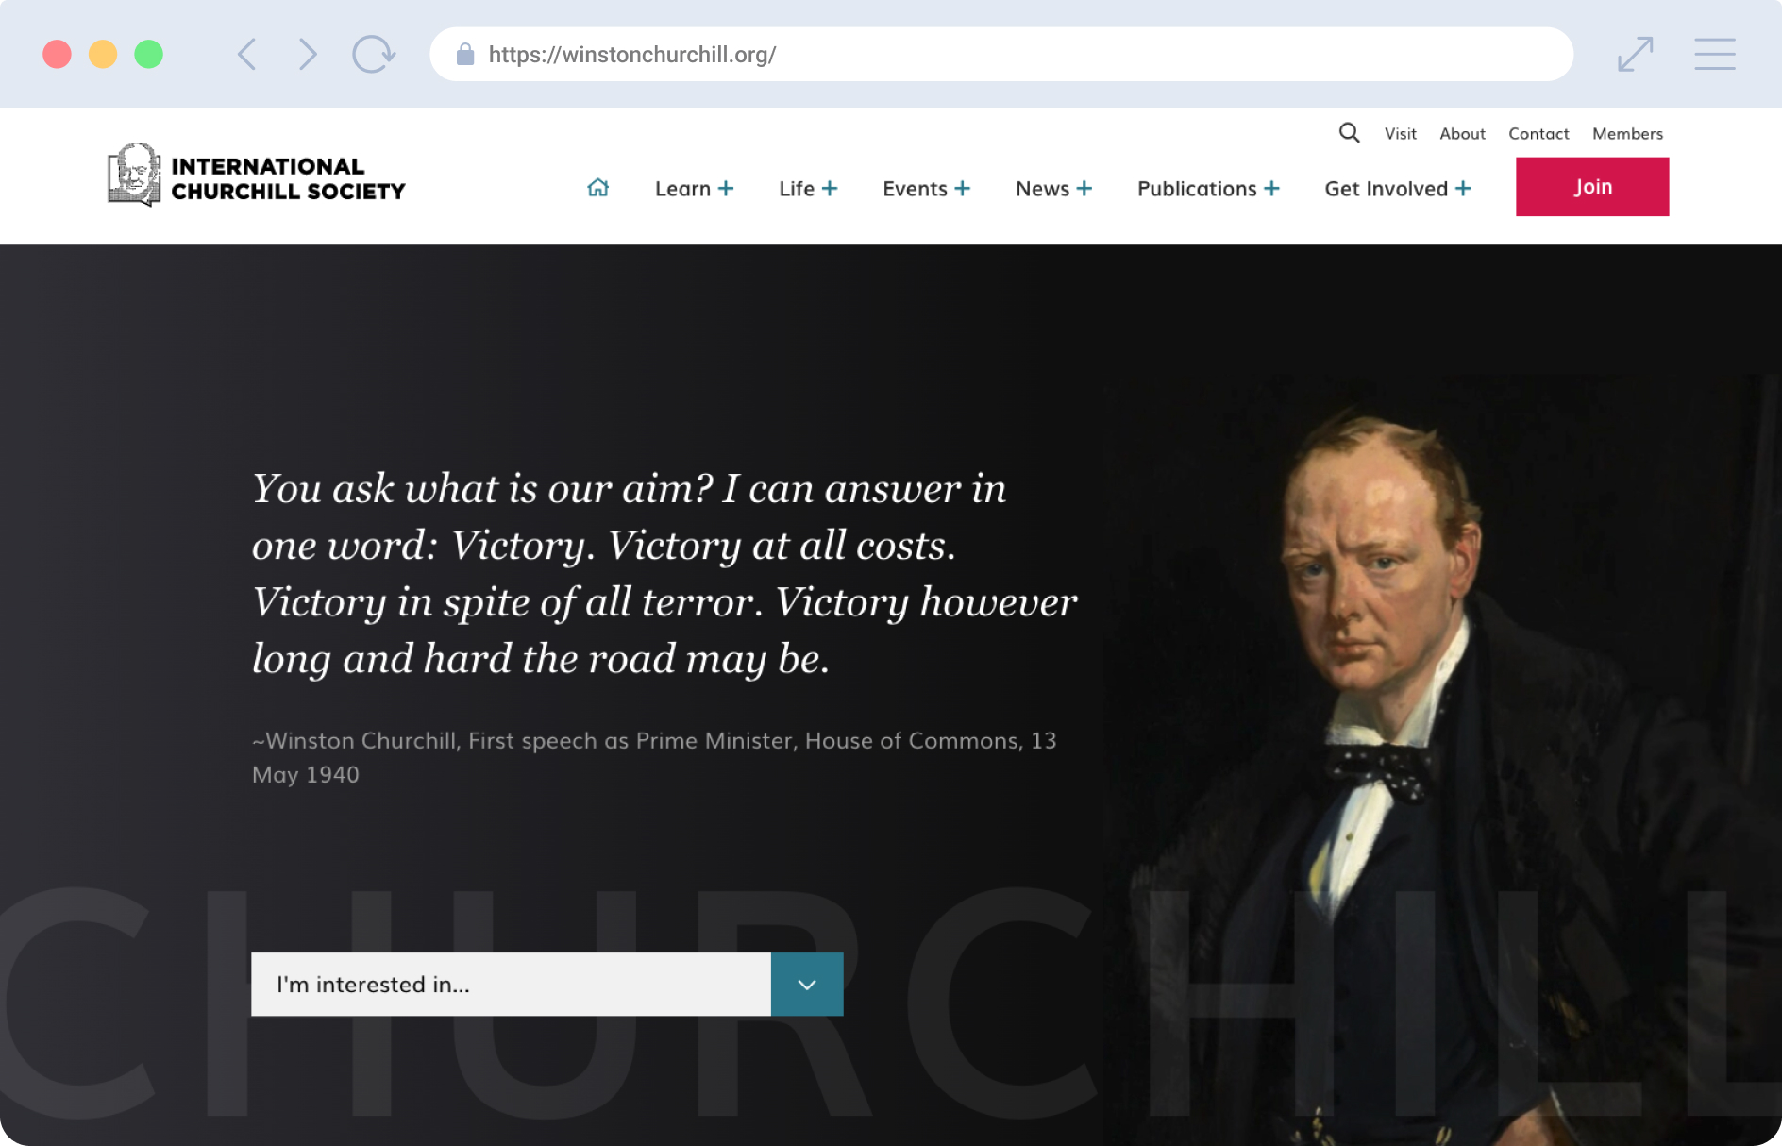Expand the Events menu
The width and height of the screenshot is (1782, 1146).
926,188
